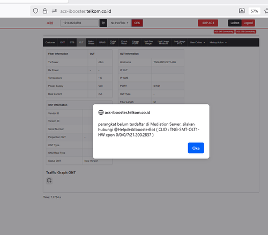Click the OLT Type row label
This screenshot has width=268, height=235.
(125, 94)
